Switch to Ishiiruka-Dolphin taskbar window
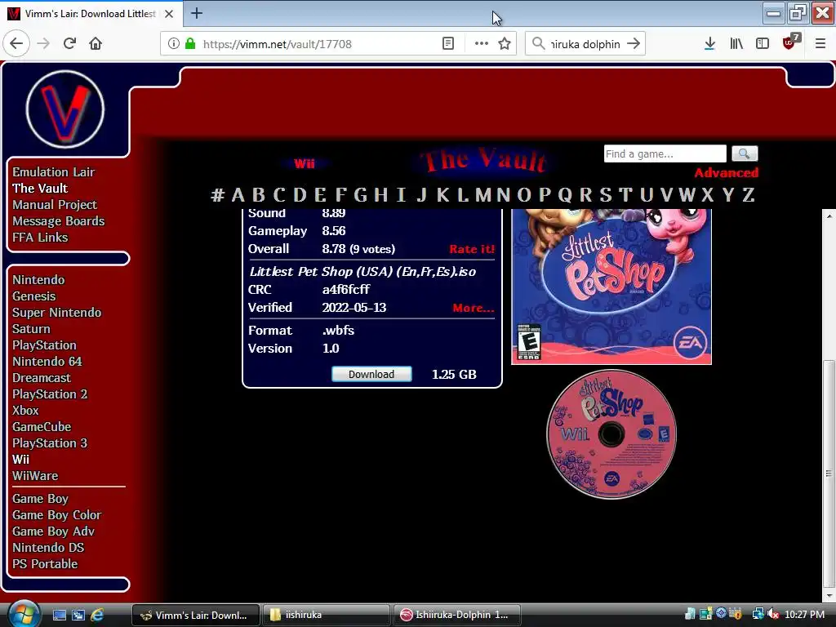 point(457,615)
